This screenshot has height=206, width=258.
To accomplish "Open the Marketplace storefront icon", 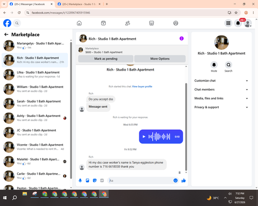I will [x=152, y=23].
